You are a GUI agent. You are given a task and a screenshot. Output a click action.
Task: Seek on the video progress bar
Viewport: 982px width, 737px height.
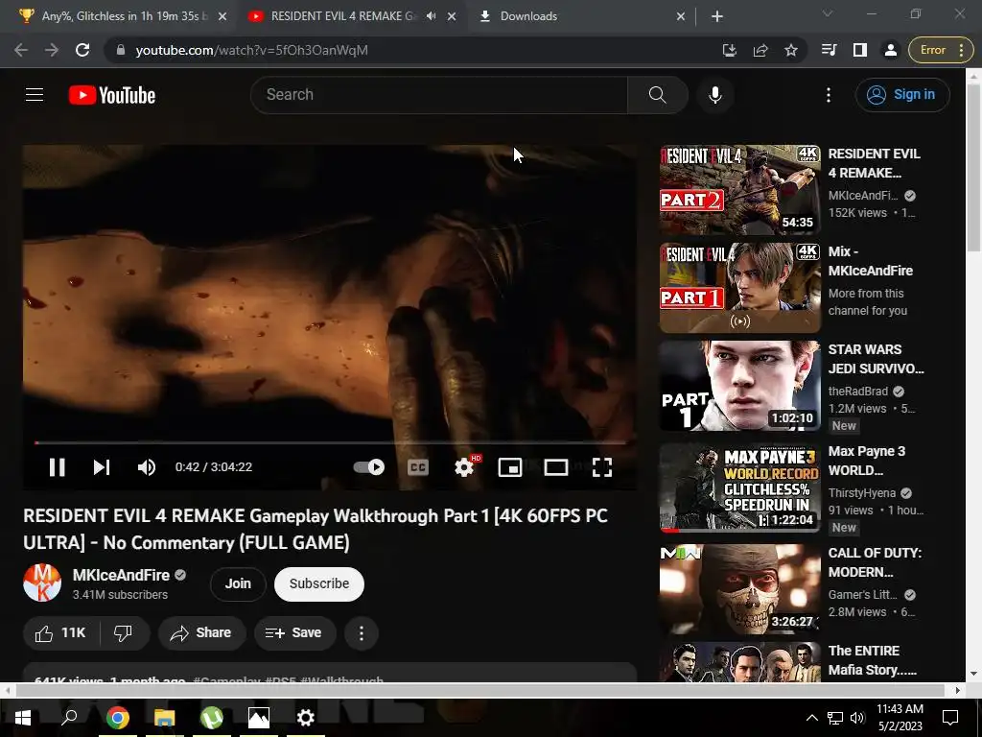(x=330, y=442)
